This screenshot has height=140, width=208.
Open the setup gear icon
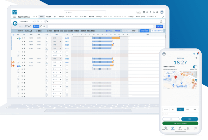(154, 12)
